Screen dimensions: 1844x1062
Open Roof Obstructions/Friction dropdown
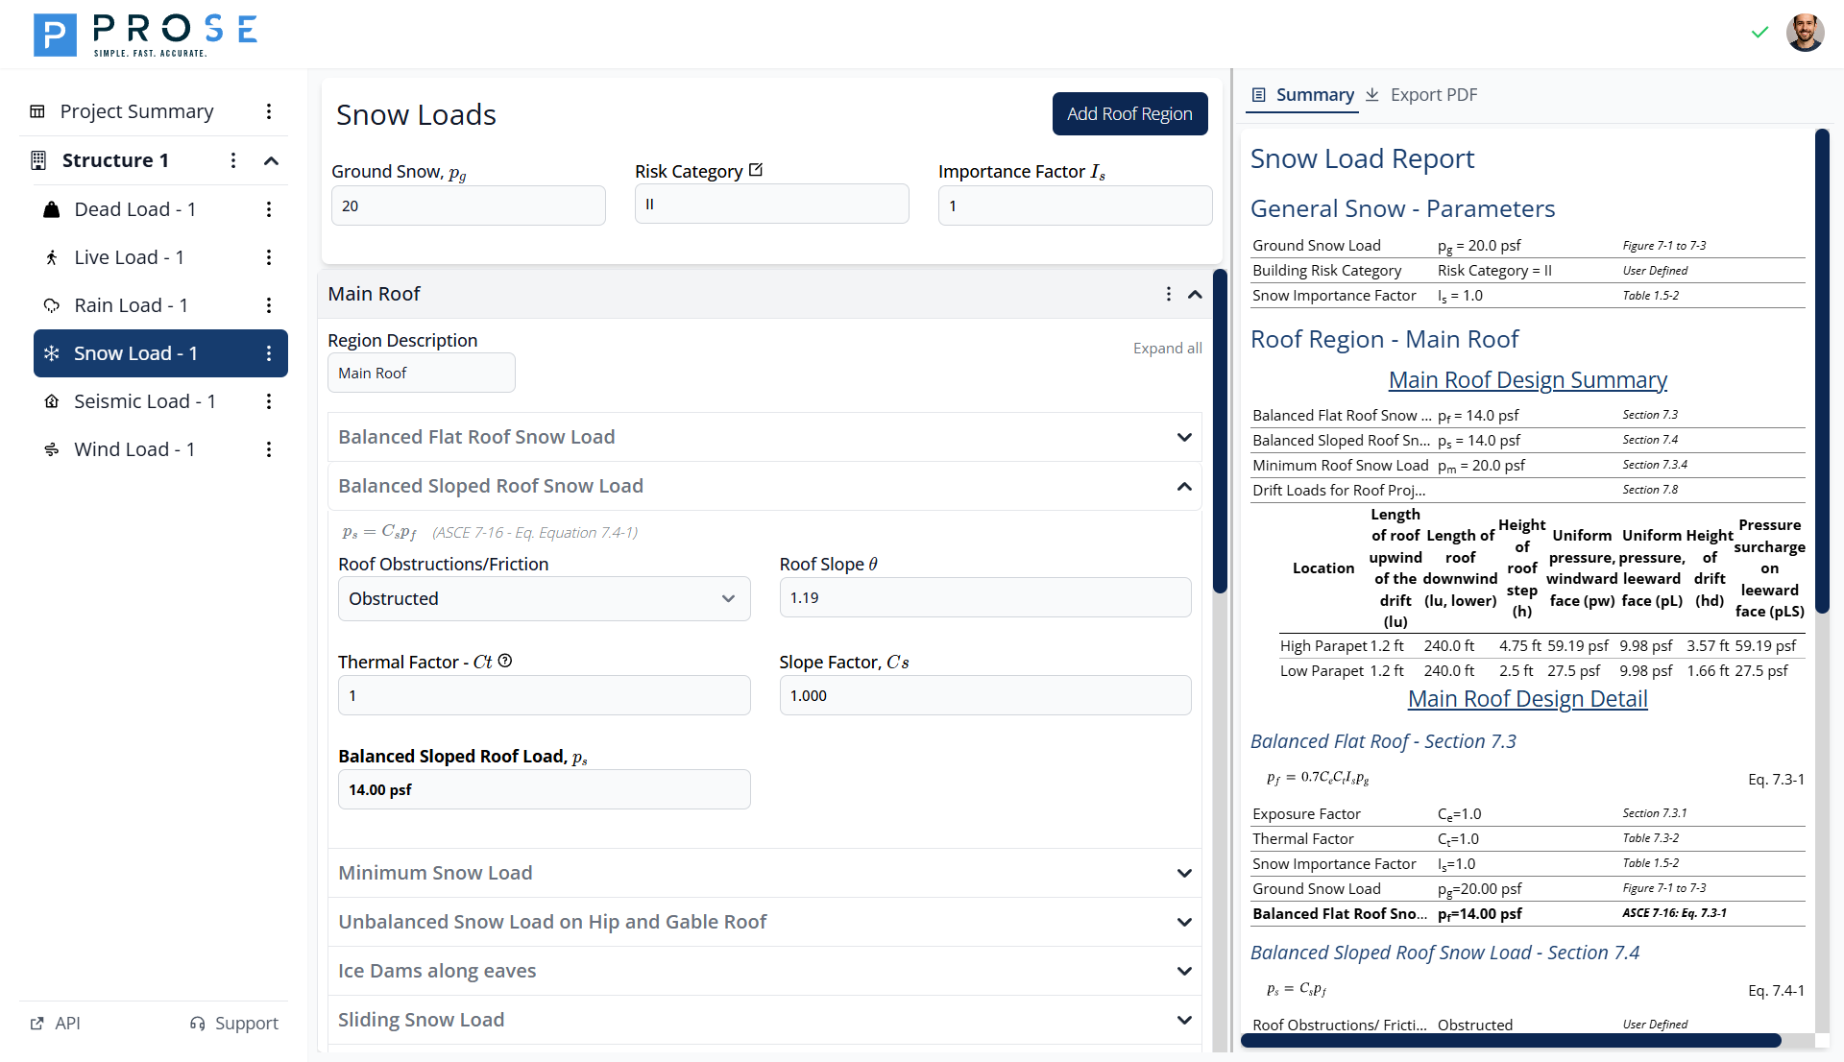click(x=544, y=598)
